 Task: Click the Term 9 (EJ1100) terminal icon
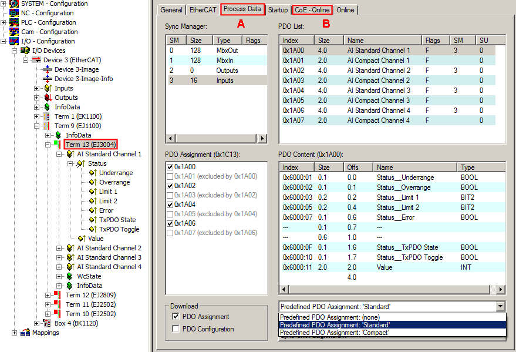coord(47,126)
